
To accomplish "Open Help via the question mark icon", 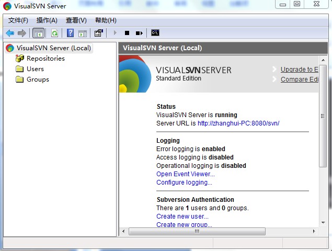I will click(70, 33).
